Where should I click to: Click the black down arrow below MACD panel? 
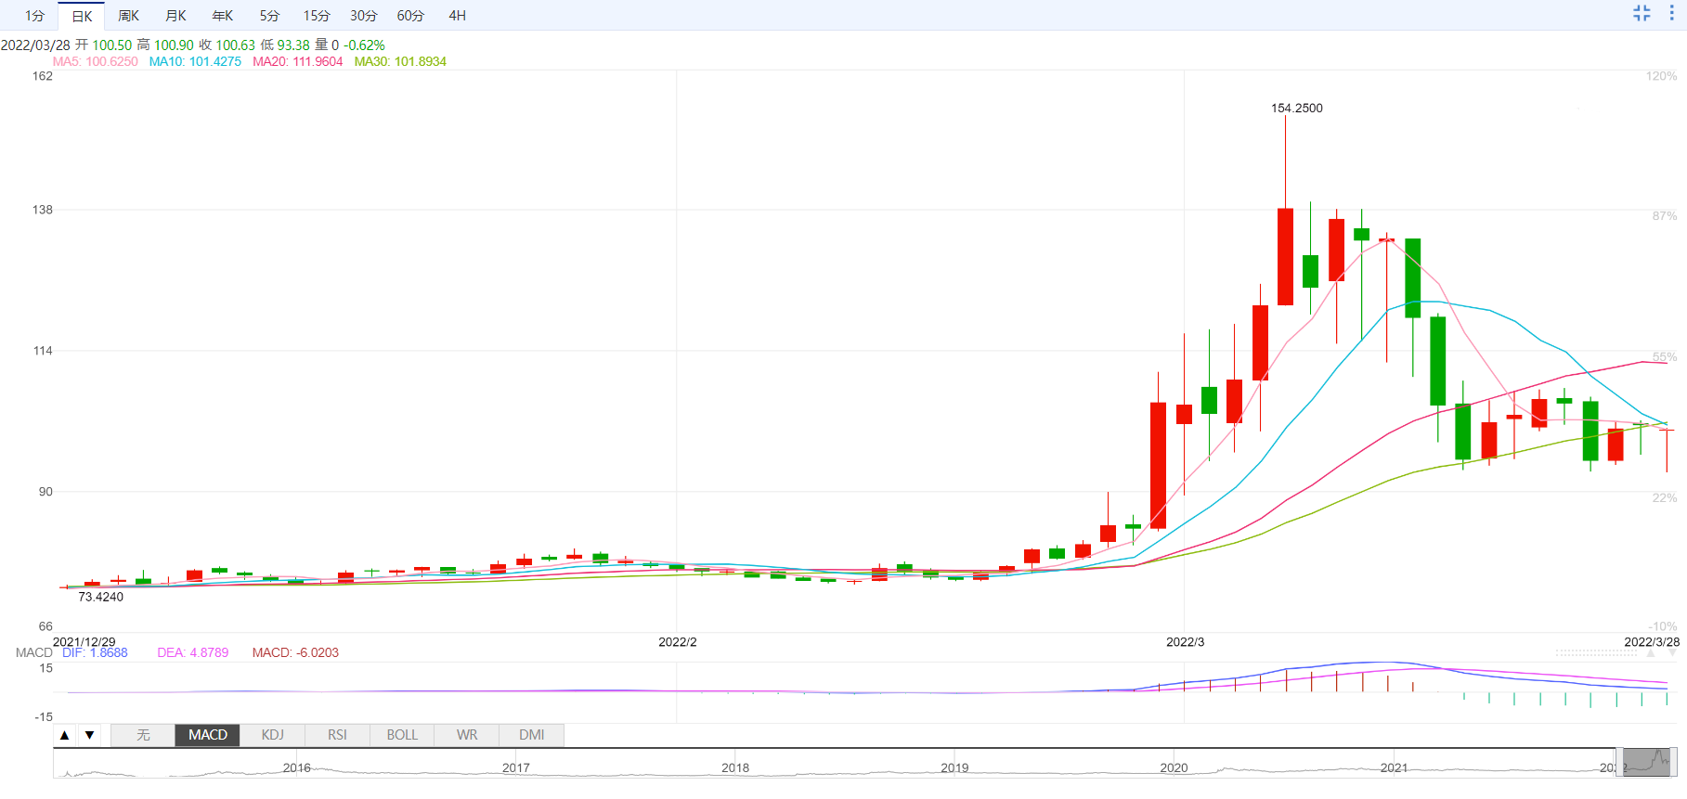(x=89, y=735)
